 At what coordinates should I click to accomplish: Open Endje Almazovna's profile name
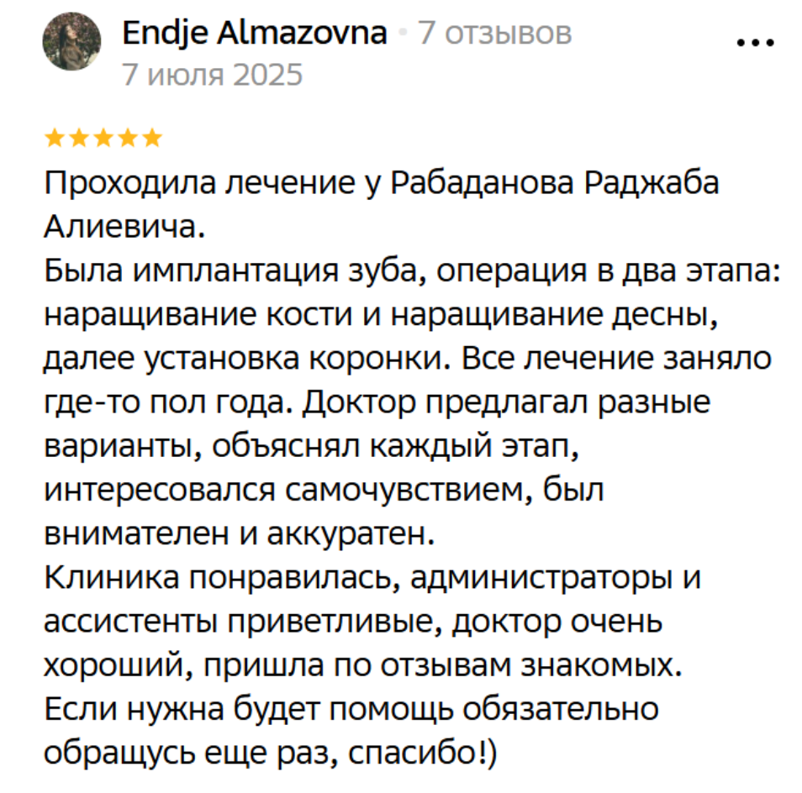click(255, 34)
